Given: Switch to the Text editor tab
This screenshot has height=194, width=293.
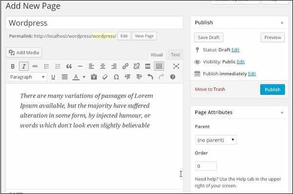Looking at the screenshot, I should [x=175, y=55].
